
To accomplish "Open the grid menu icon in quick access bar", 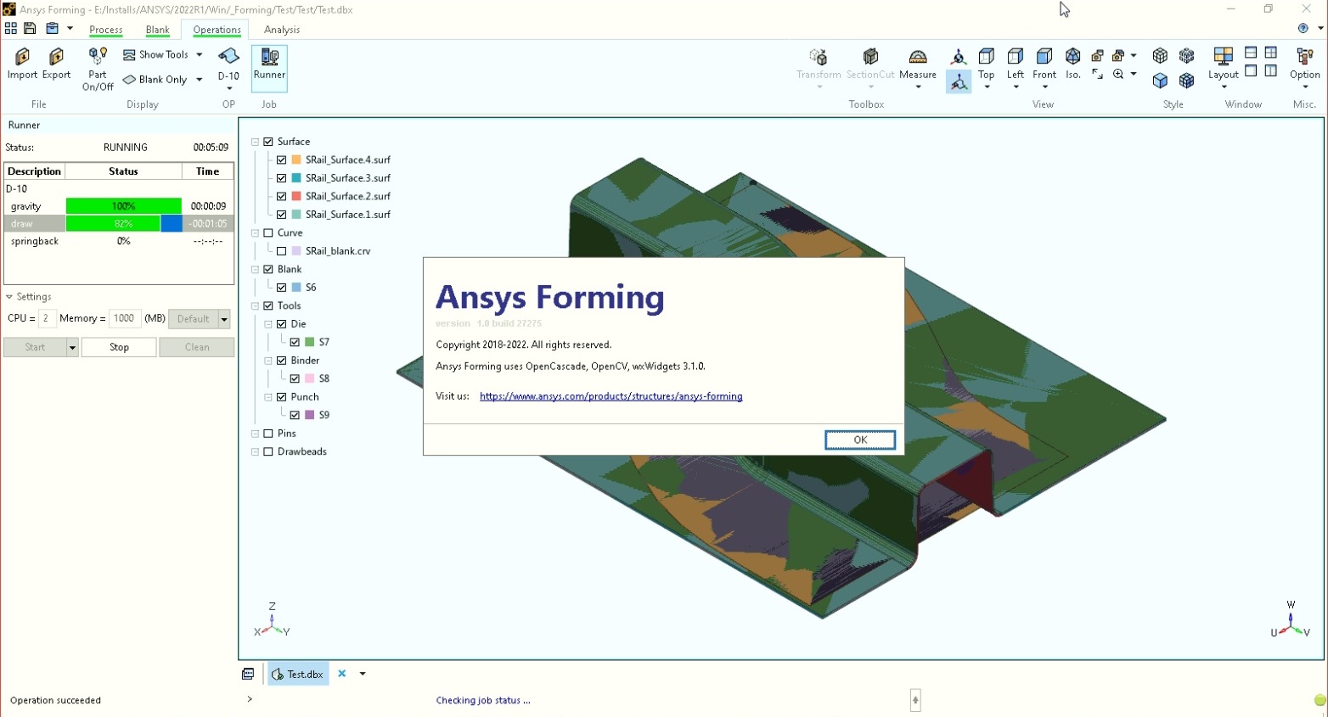I will pos(11,28).
